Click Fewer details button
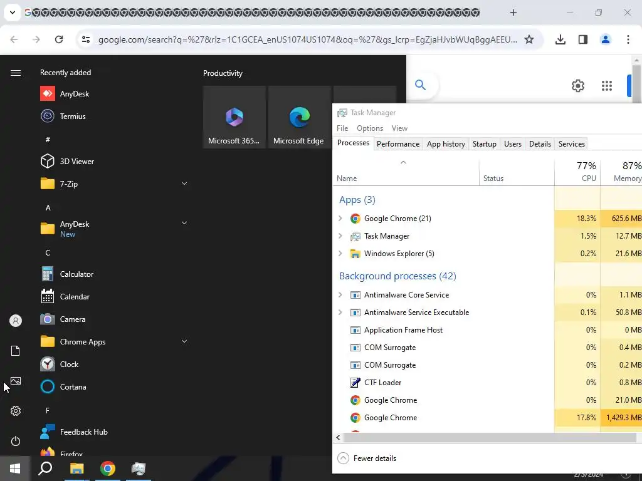The width and height of the screenshot is (642, 481). coord(367,458)
